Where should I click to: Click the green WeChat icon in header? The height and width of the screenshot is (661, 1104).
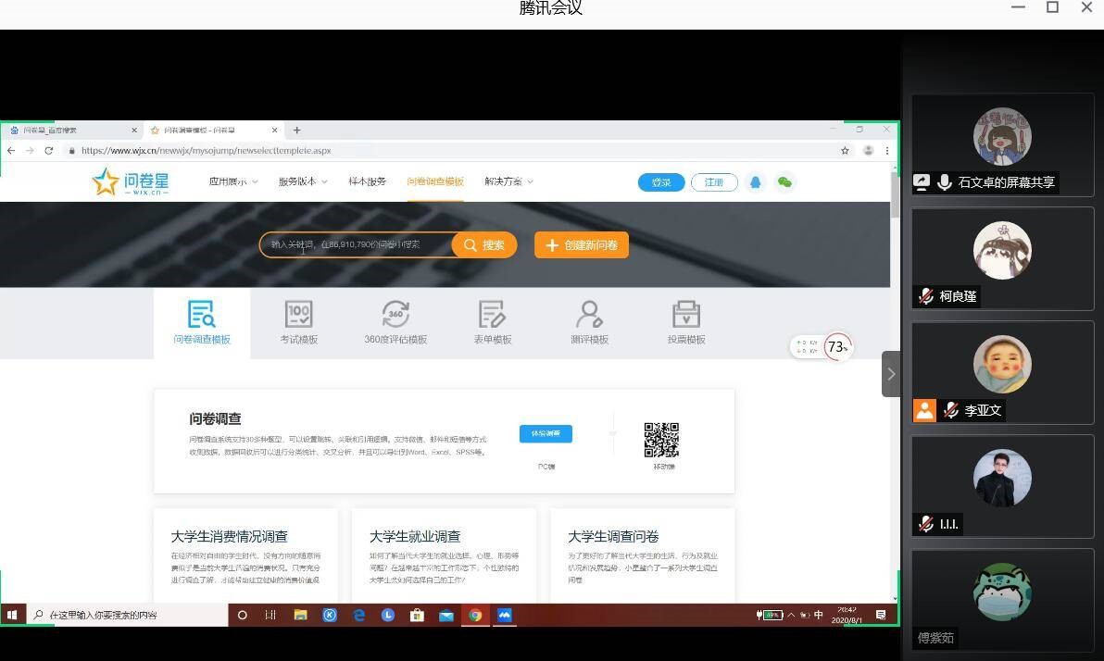[784, 182]
